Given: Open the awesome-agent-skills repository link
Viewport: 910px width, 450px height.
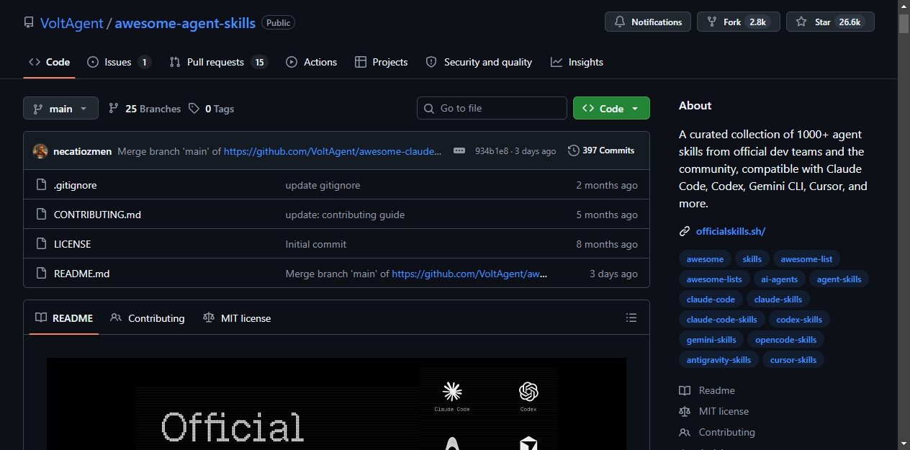Looking at the screenshot, I should (x=185, y=22).
